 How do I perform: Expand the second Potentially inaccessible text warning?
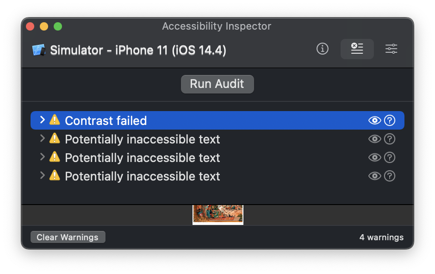coord(42,157)
